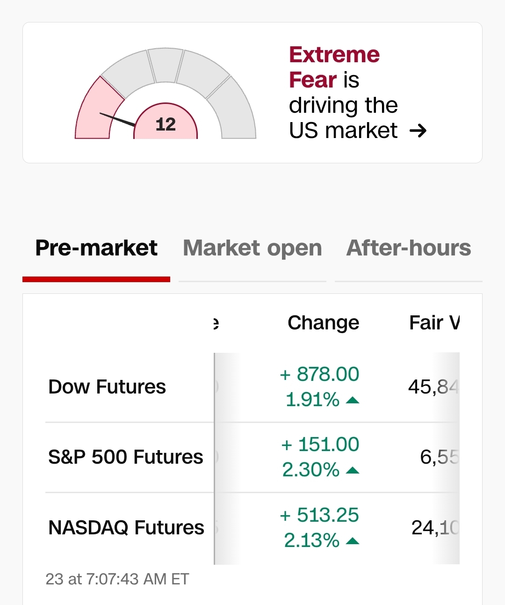Switch to the Market open tab
The width and height of the screenshot is (505, 605).
tap(252, 248)
